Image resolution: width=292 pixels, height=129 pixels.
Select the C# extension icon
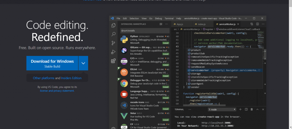point(124,126)
